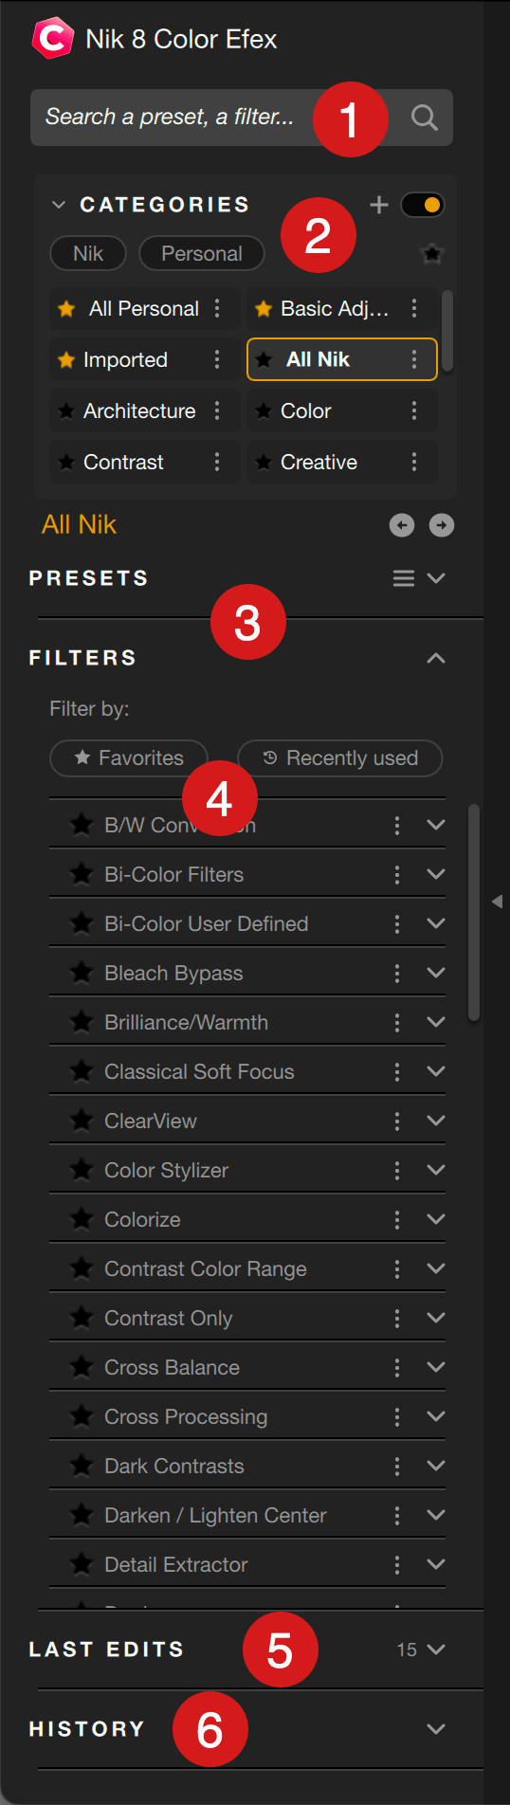Go to previous category with left arrow
Image resolution: width=510 pixels, height=1805 pixels.
pyautogui.click(x=402, y=525)
